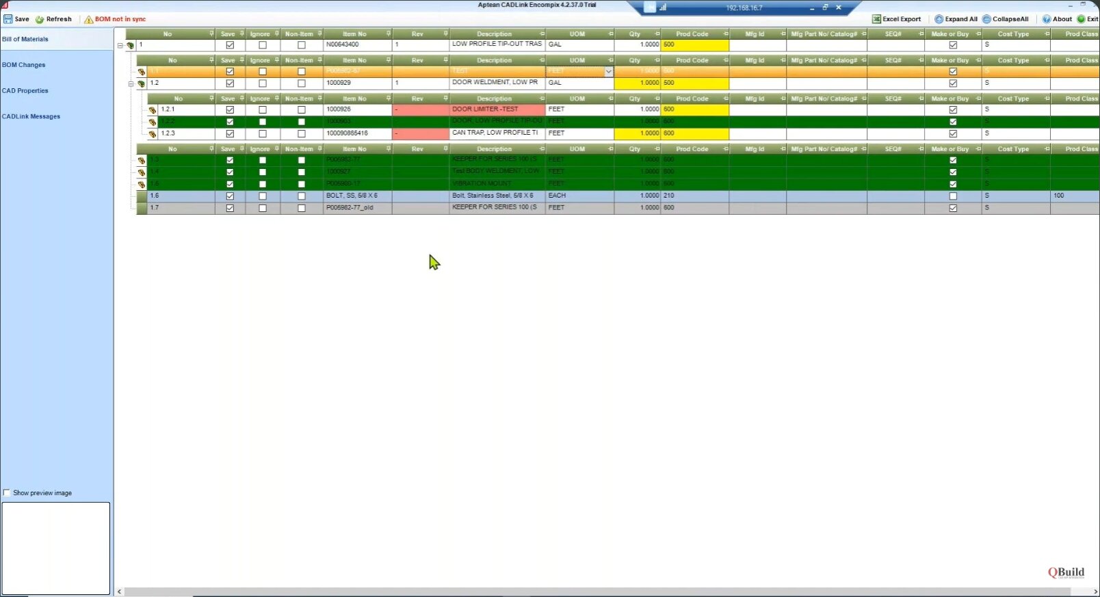Click the Save floppy disk icon in the toolbar
The height and width of the screenshot is (597, 1100).
8,19
